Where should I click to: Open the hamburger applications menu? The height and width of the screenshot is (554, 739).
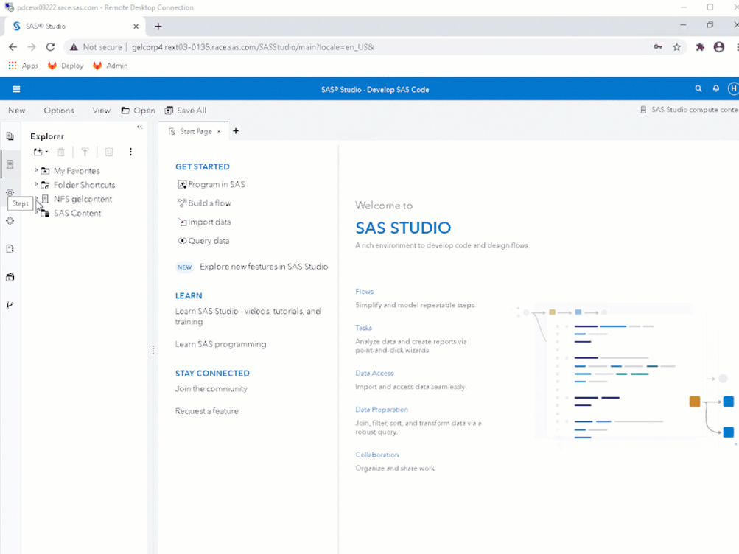[16, 89]
